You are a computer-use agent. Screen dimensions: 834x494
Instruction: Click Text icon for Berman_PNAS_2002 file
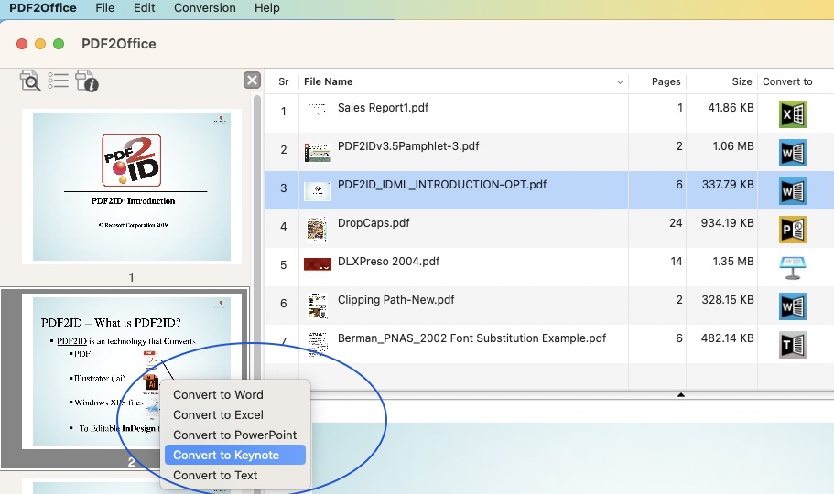tap(791, 344)
